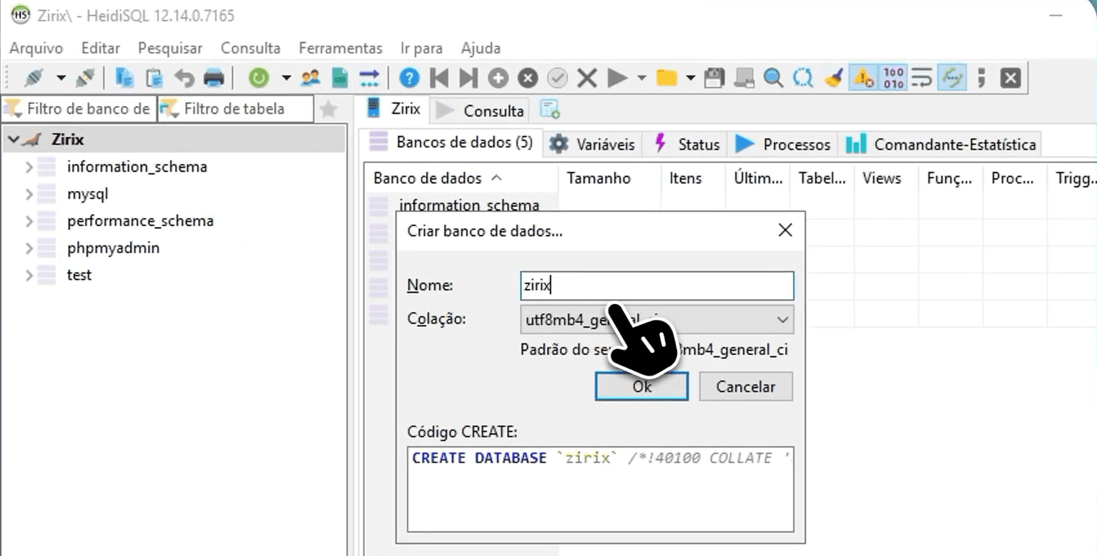The image size is (1097, 556).
Task: Open the Pesquisar menu
Action: pyautogui.click(x=170, y=48)
